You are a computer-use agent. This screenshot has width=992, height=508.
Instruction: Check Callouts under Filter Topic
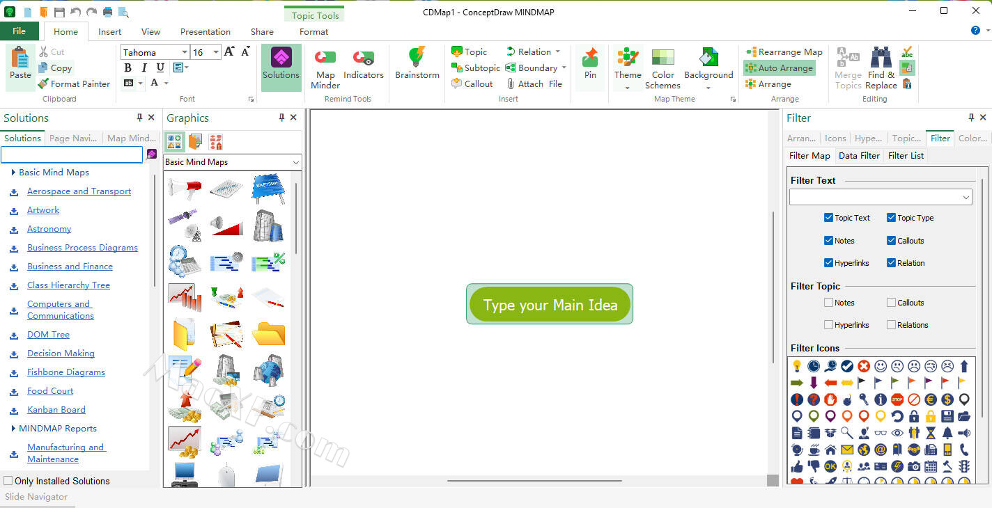point(891,303)
